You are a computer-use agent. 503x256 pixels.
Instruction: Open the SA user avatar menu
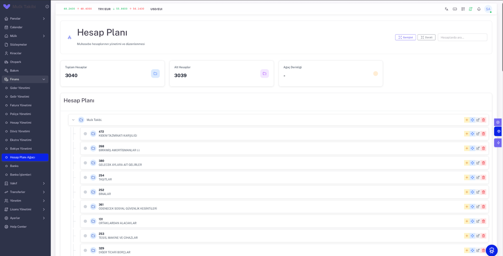click(488, 9)
